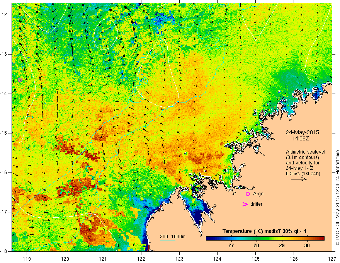Click the longitude axis label 121
The height and width of the screenshot is (263, 340).
[103, 259]
